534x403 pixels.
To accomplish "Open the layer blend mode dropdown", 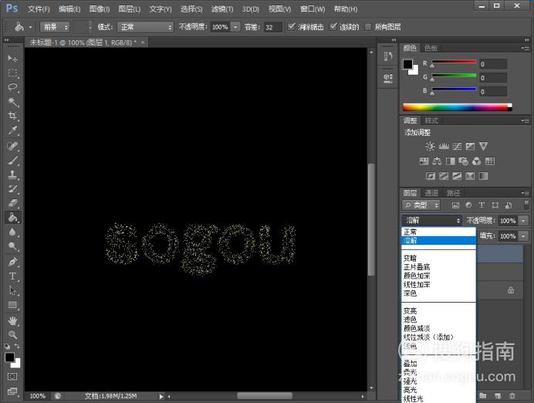I will point(431,220).
